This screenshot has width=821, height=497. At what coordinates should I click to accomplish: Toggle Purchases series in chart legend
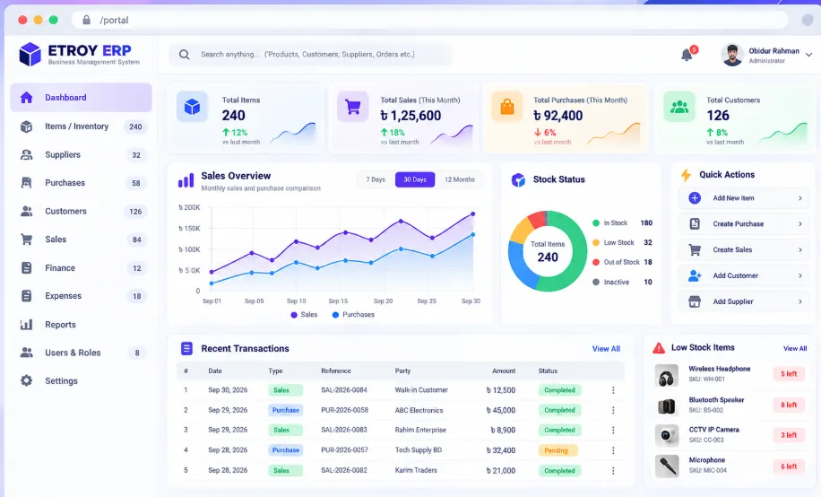pyautogui.click(x=353, y=315)
